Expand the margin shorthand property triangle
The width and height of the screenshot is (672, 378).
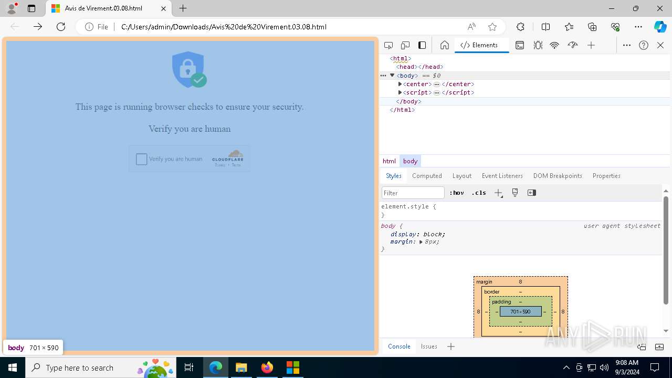click(421, 242)
